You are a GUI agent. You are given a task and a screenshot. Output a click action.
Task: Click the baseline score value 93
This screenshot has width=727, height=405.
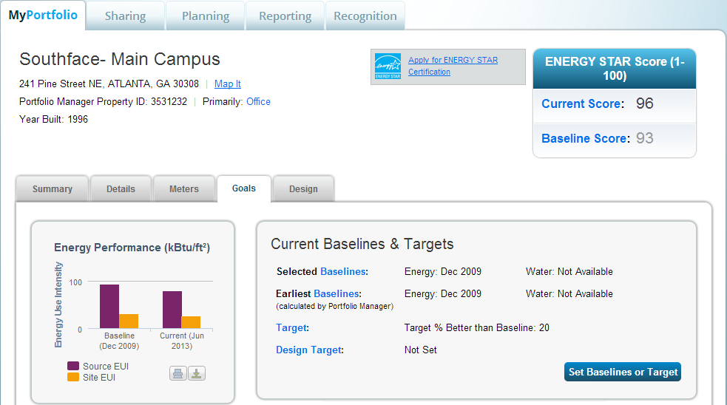[x=644, y=138]
